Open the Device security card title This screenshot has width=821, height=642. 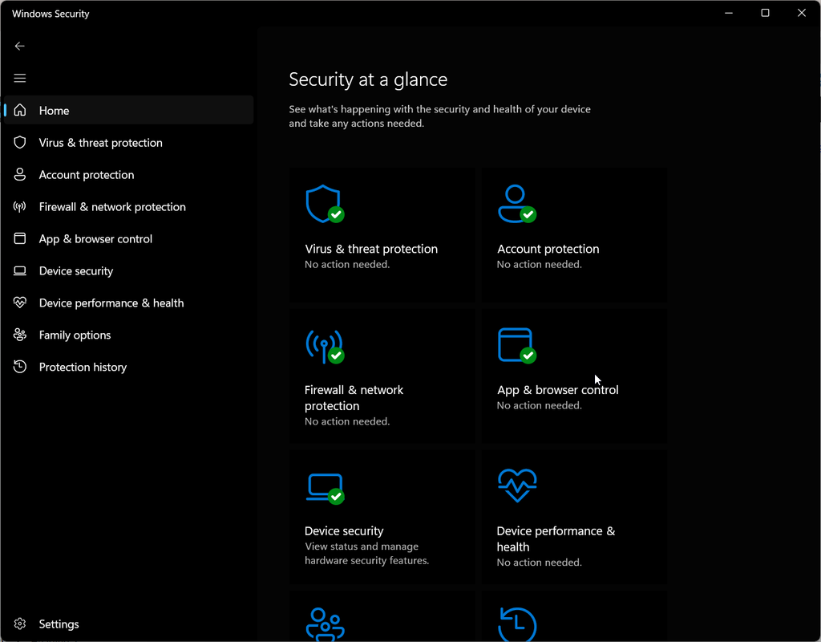coord(344,531)
